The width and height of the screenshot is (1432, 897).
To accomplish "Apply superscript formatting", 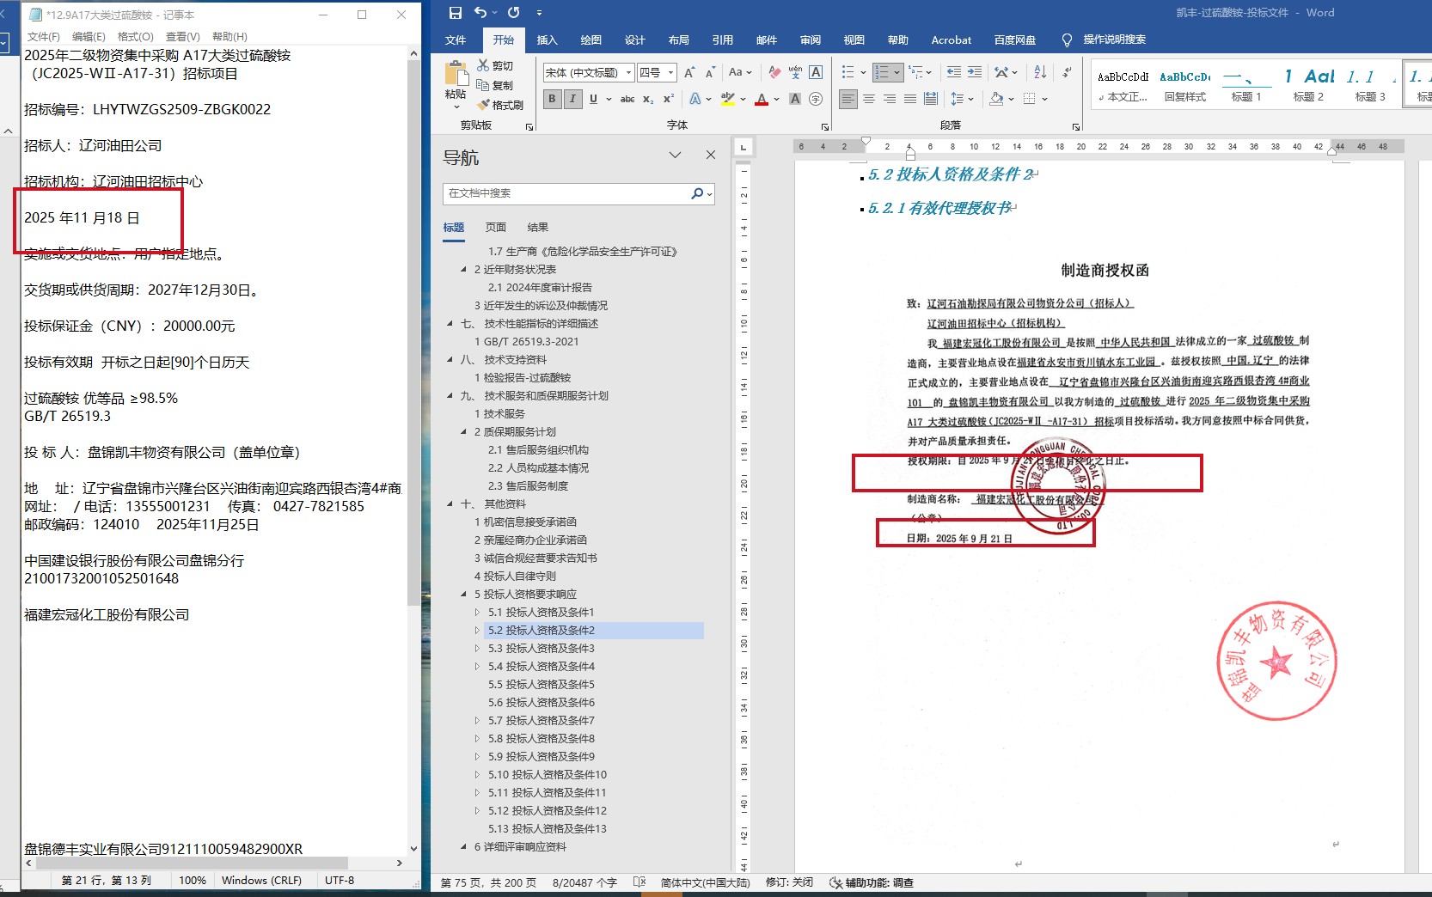I will pos(668,100).
